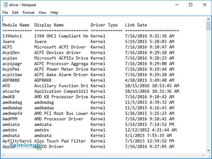Click display name ACPI Wake Alarm Driver
This screenshot has height=159, width=212.
point(61,75)
